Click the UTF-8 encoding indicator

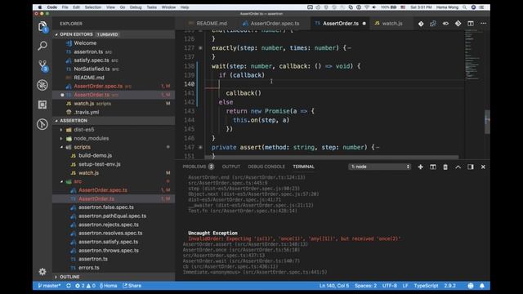coord(390,286)
